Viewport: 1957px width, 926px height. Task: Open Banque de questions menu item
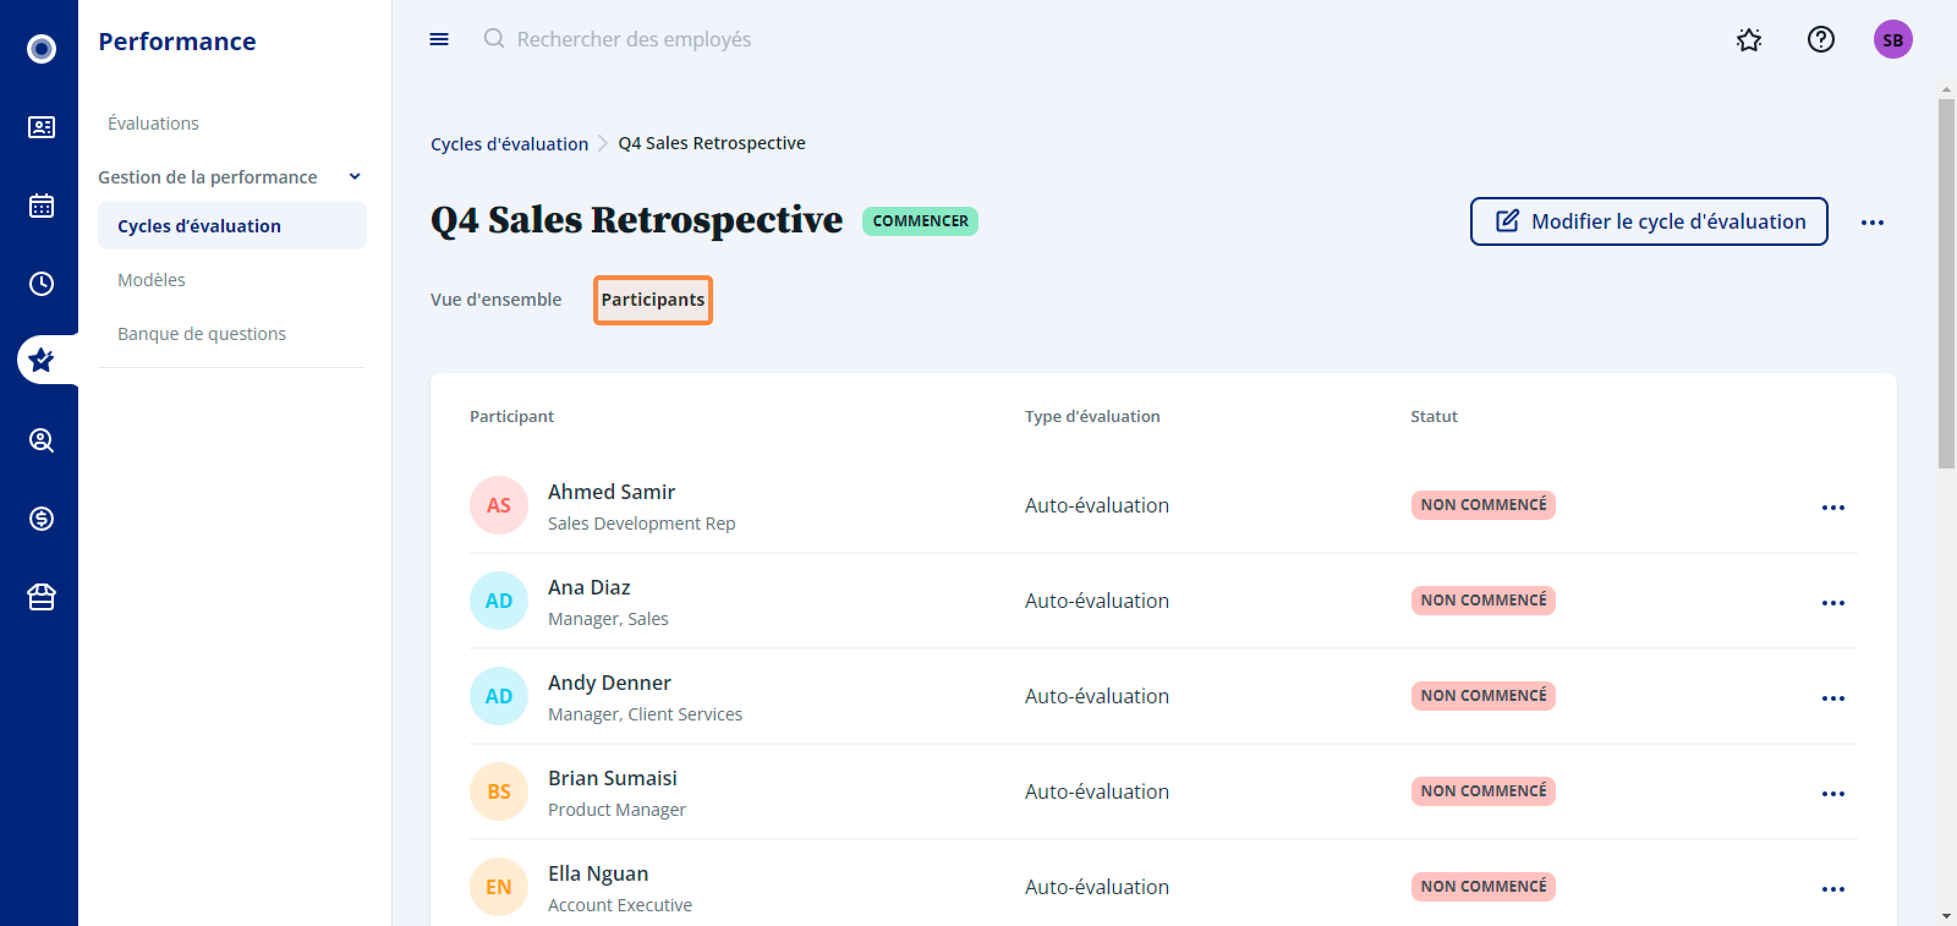201,333
